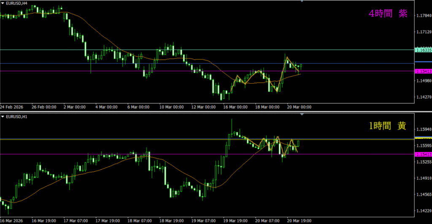Click the 19 Mar 19:00 time label

point(235,221)
